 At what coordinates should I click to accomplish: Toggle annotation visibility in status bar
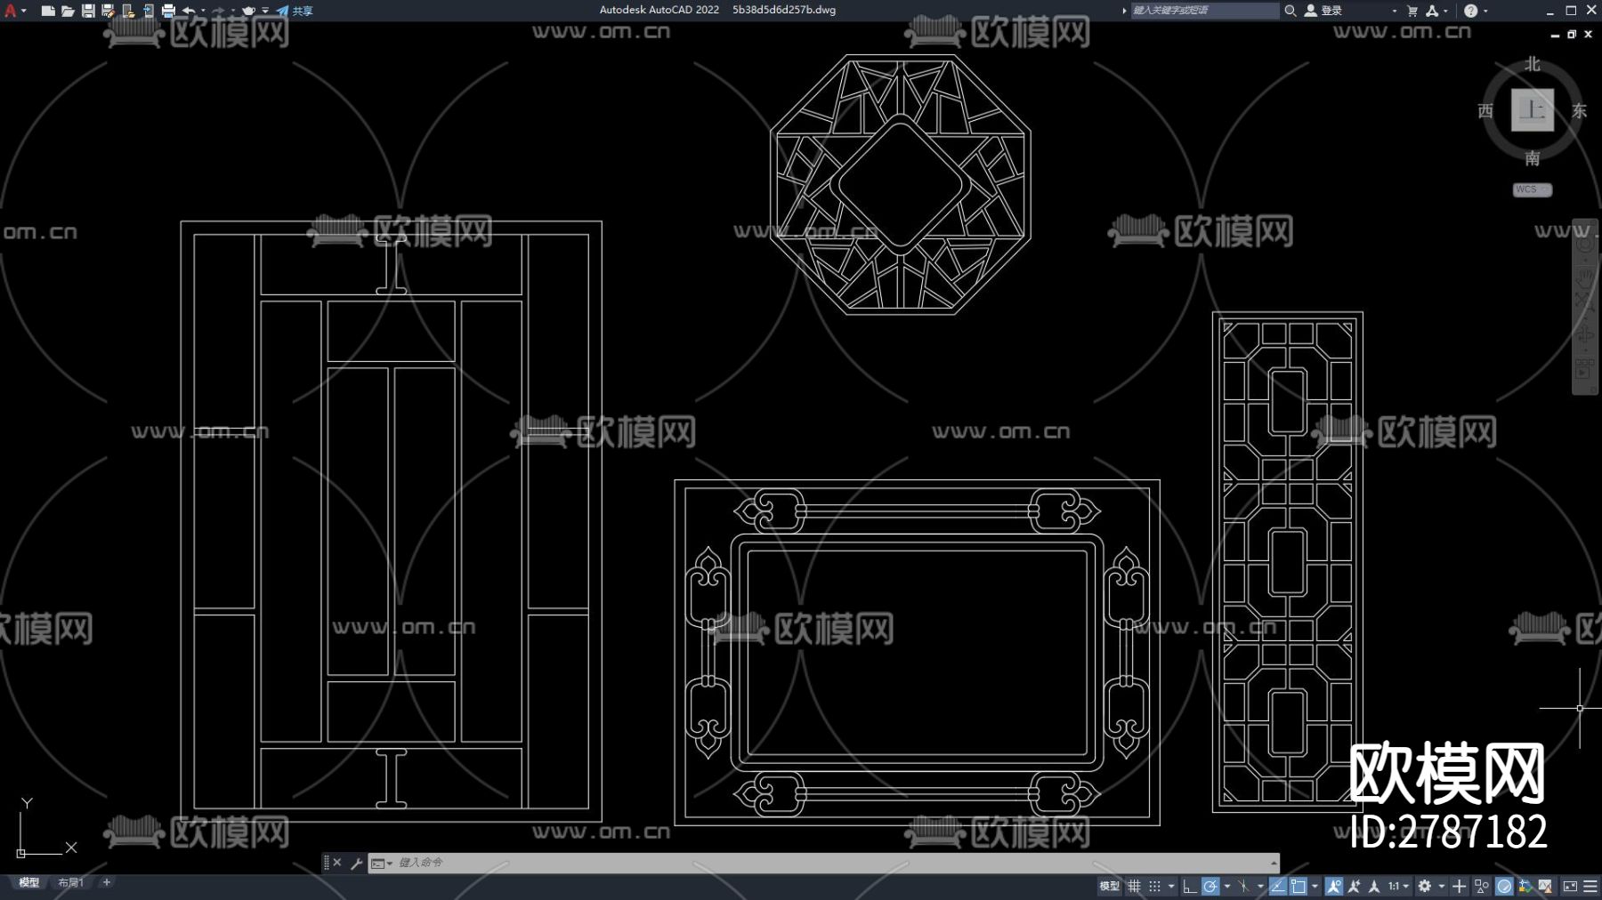click(x=1334, y=886)
